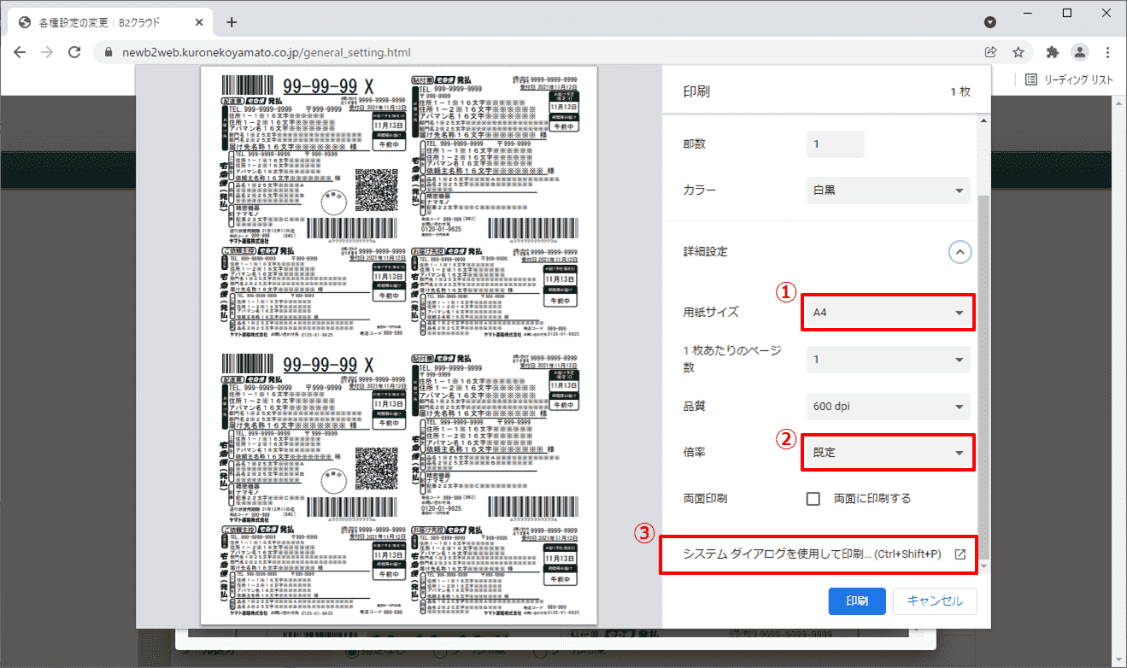
Task: Open the 1枚あたりのページ数 dropdown
Action: [889, 360]
